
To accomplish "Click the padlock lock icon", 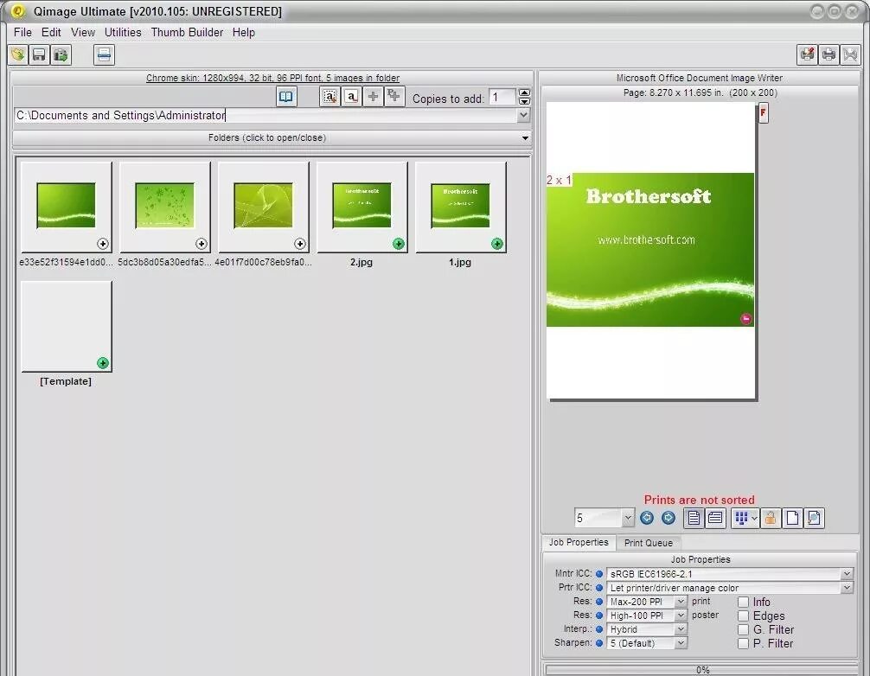I will point(771,518).
